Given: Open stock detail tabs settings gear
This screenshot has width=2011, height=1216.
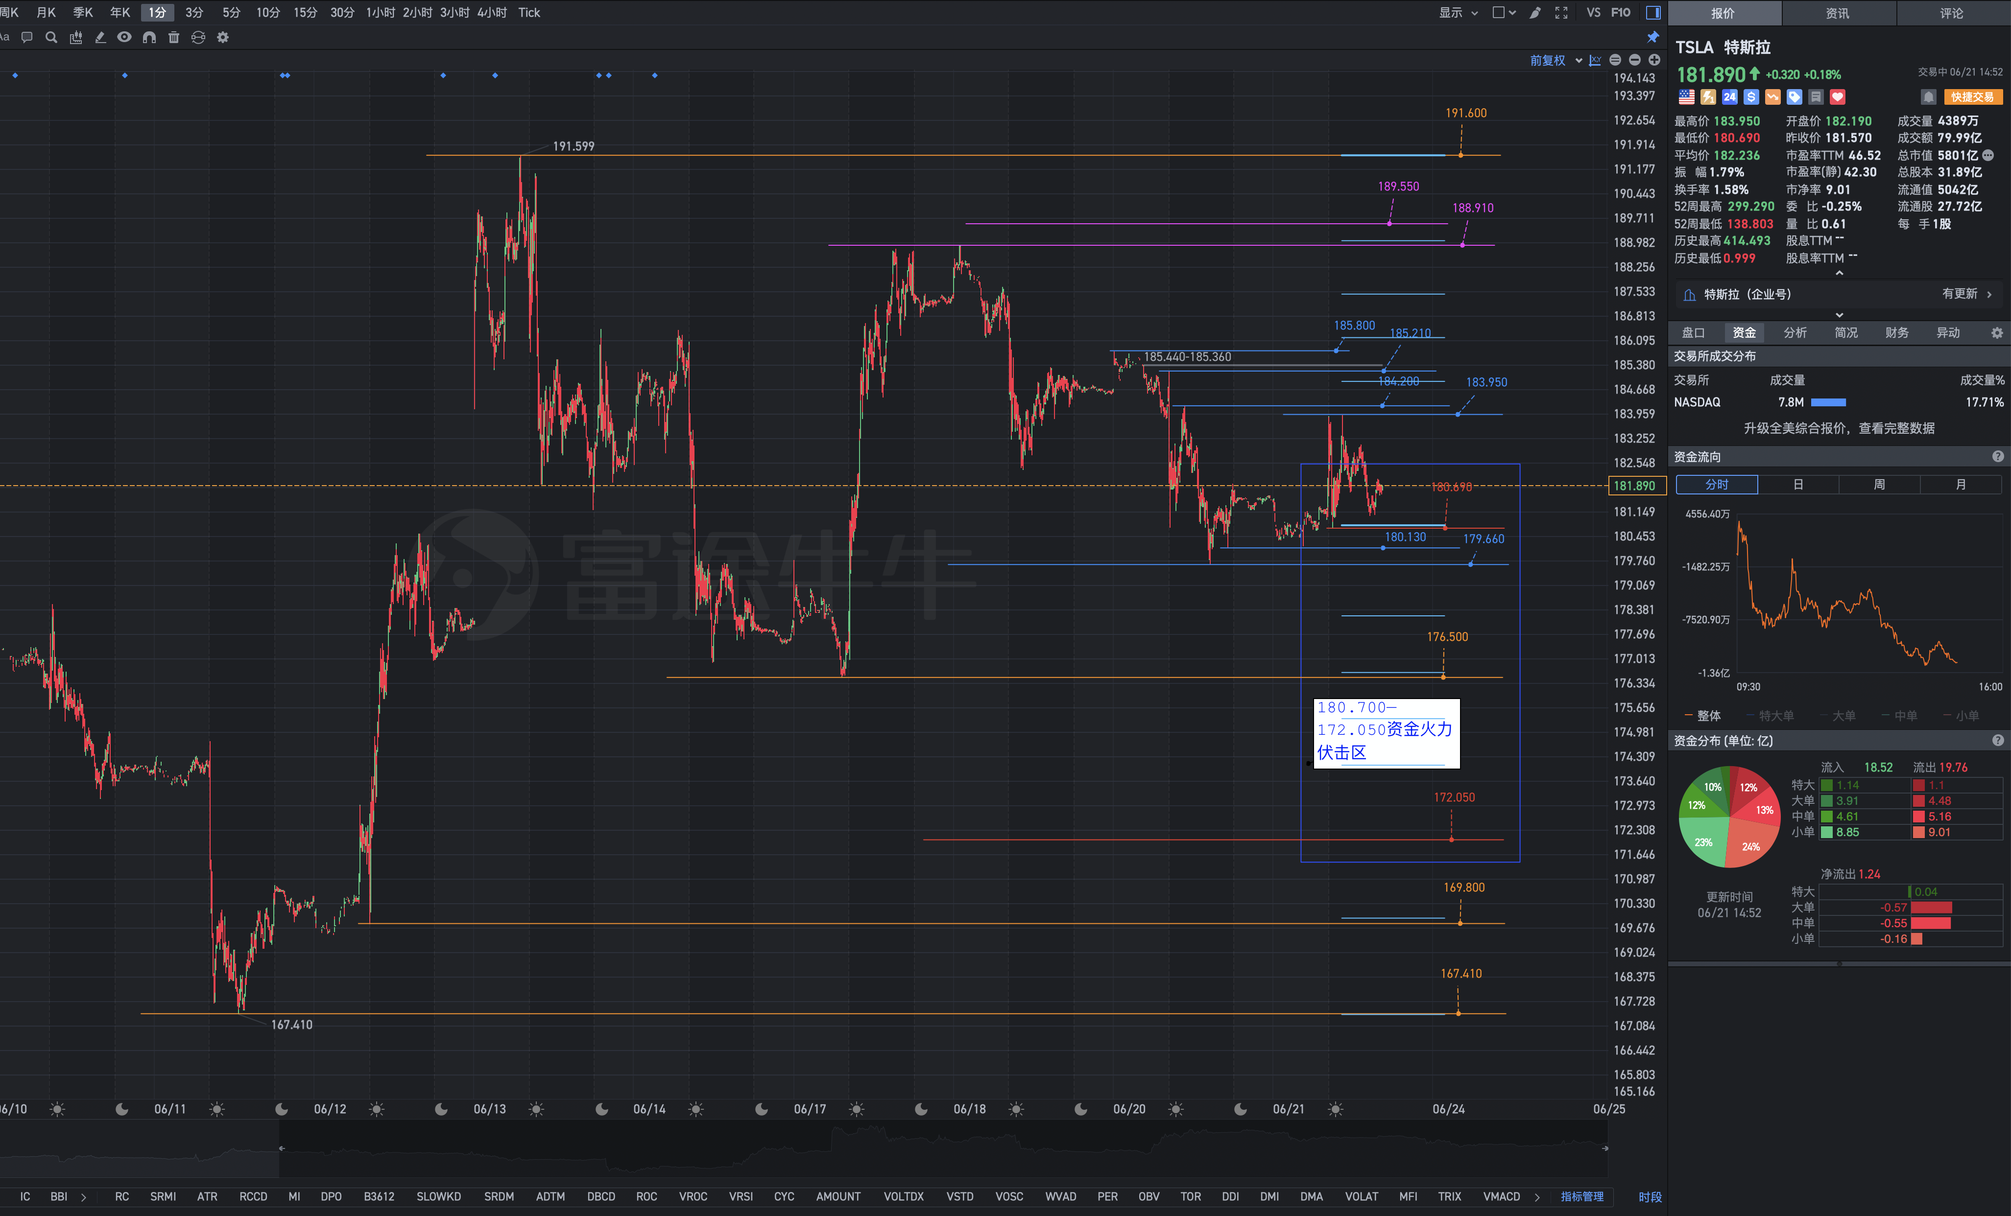Looking at the screenshot, I should 1997,333.
